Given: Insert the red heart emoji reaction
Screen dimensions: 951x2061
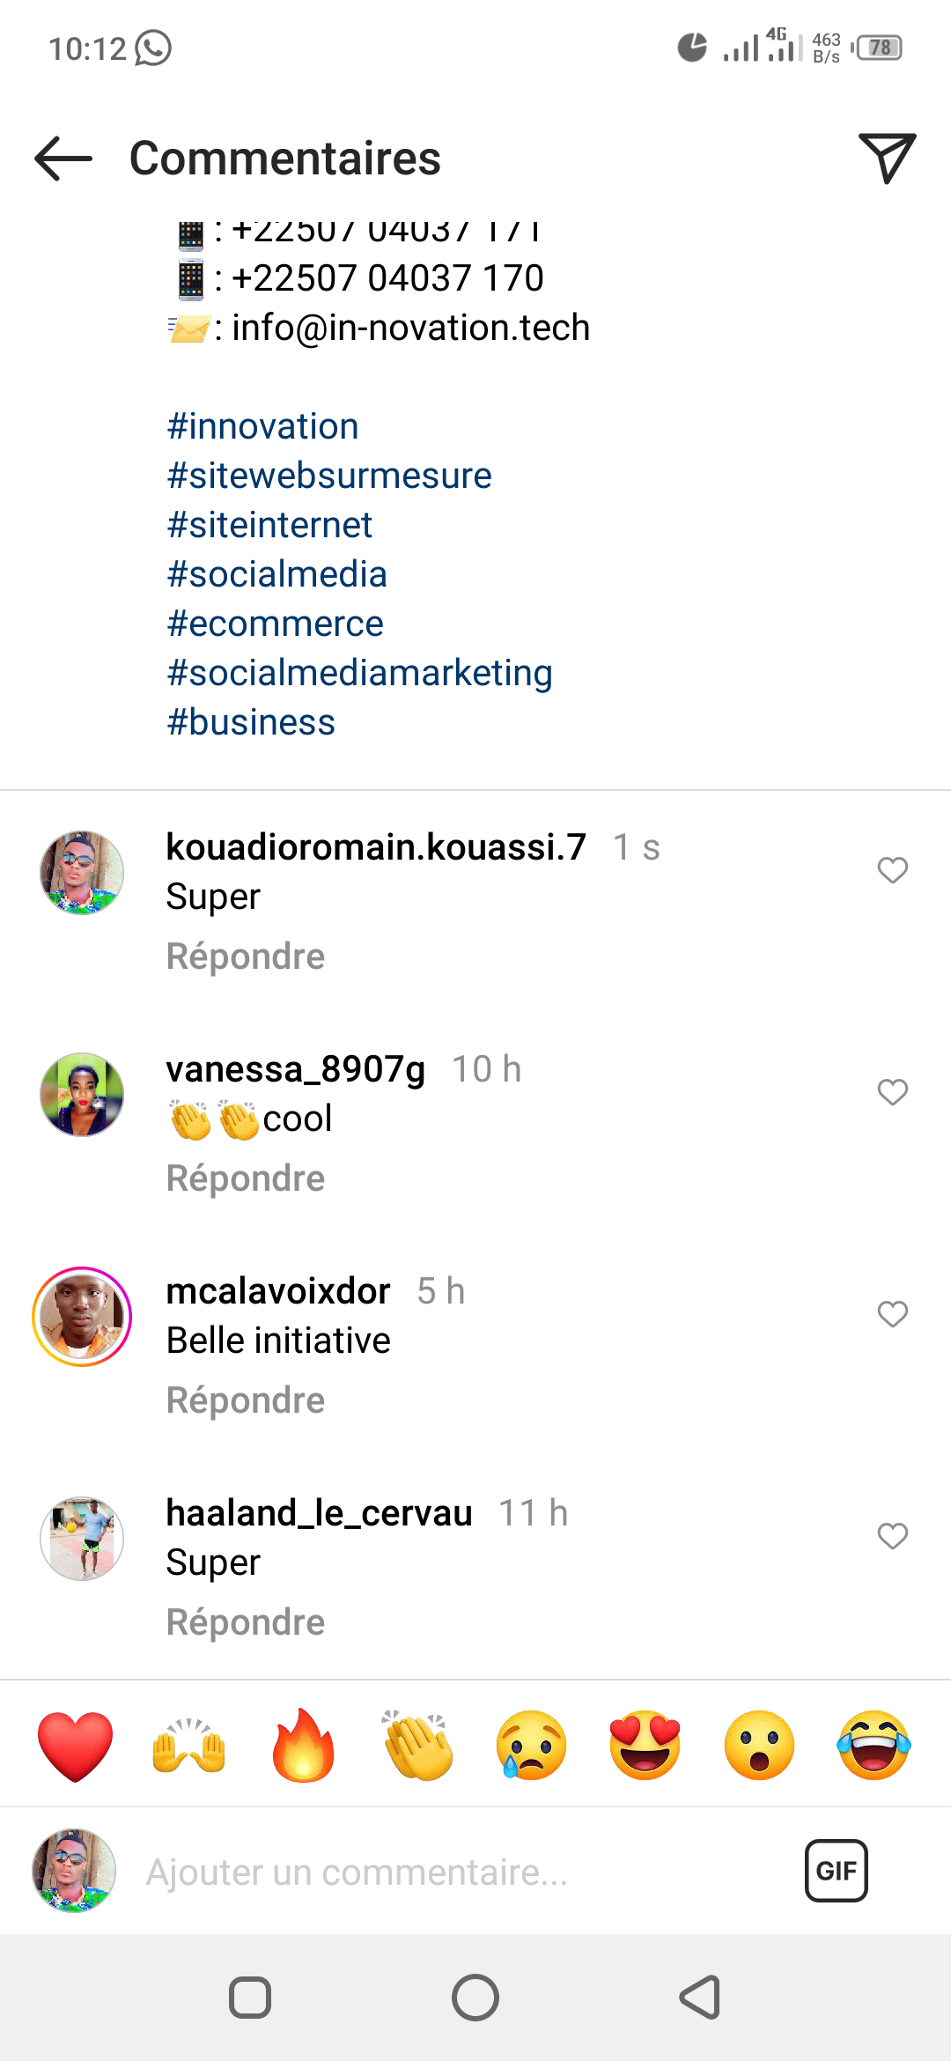Looking at the screenshot, I should (76, 1746).
